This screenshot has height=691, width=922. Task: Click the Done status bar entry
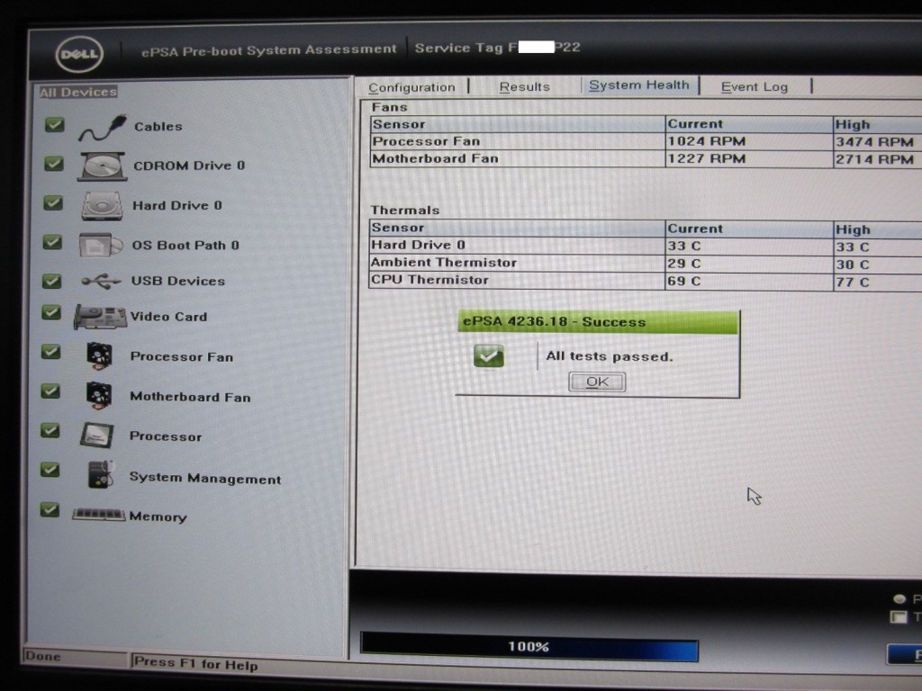tap(43, 656)
